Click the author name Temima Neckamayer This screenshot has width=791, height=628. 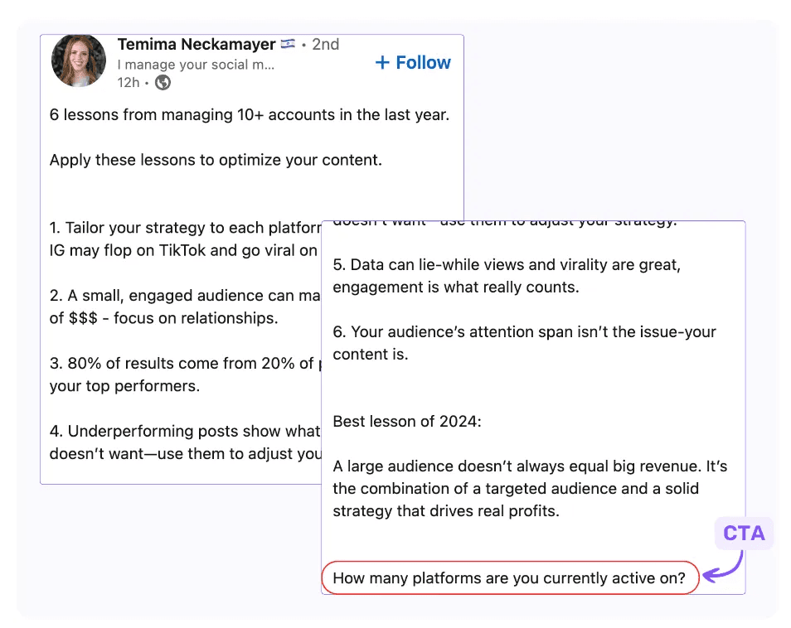[x=197, y=45]
